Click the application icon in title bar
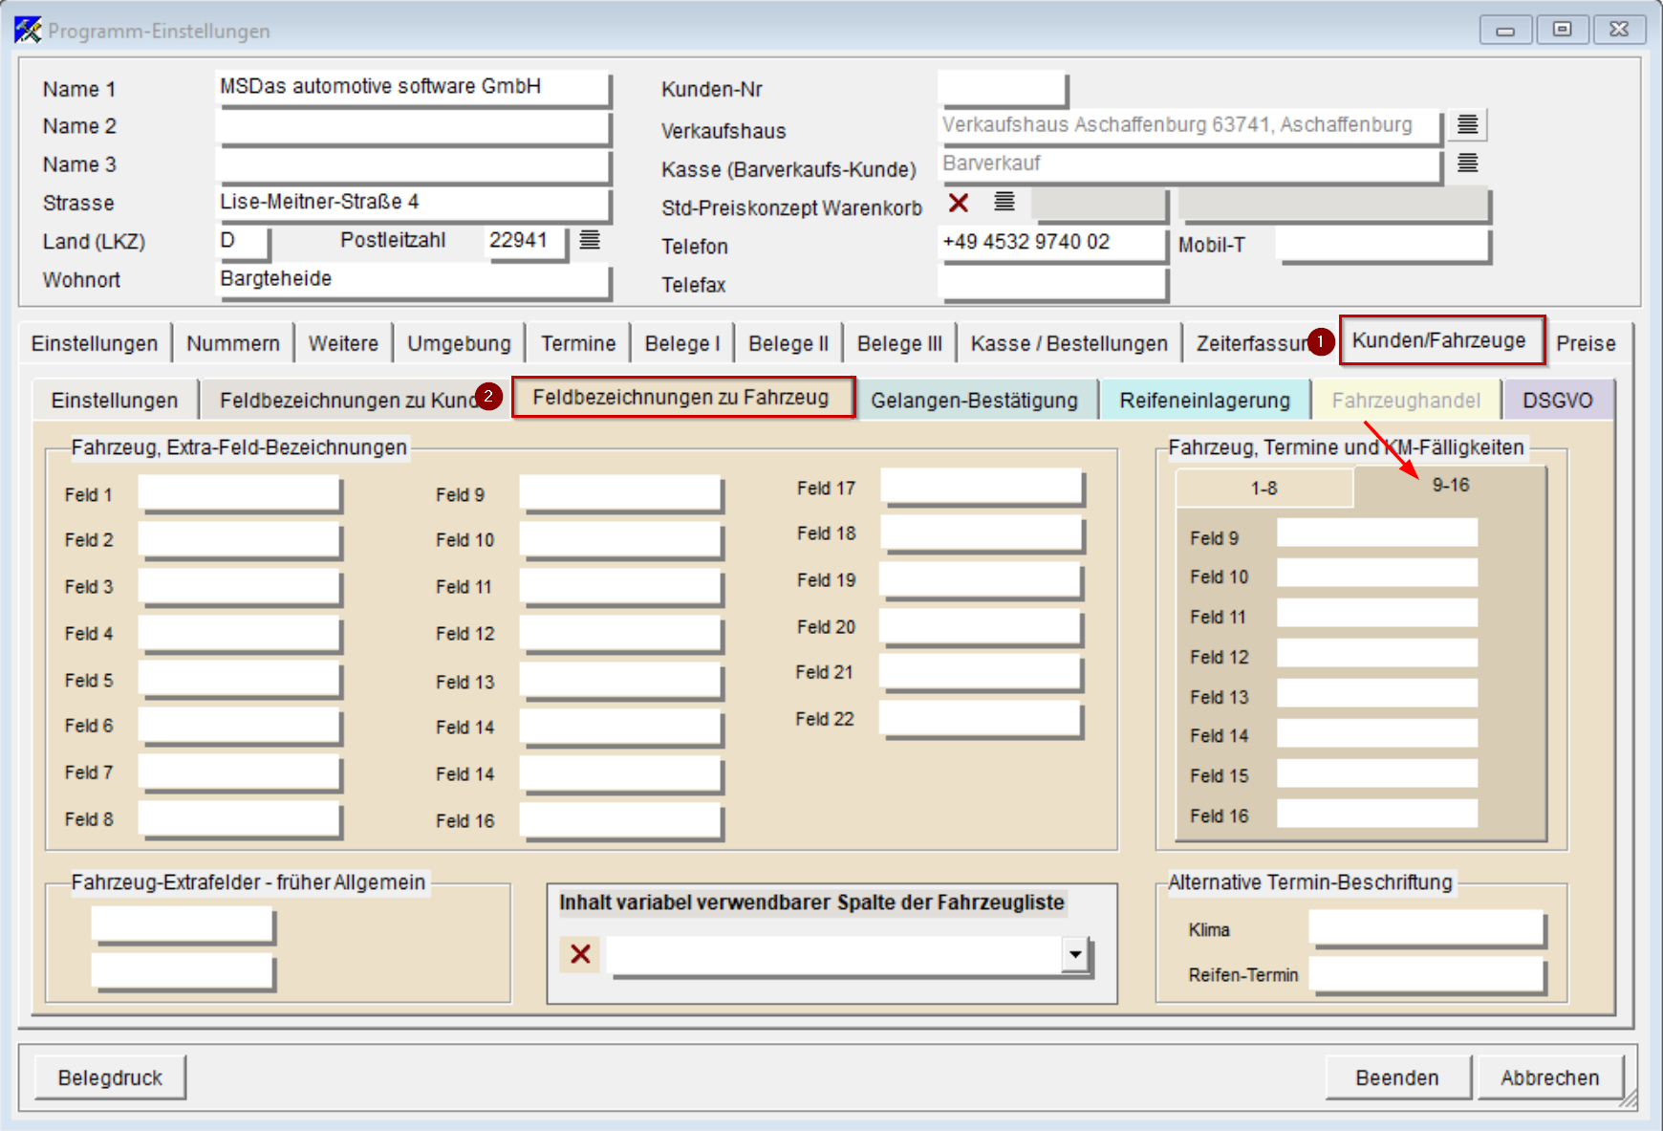The image size is (1663, 1131). (28, 30)
